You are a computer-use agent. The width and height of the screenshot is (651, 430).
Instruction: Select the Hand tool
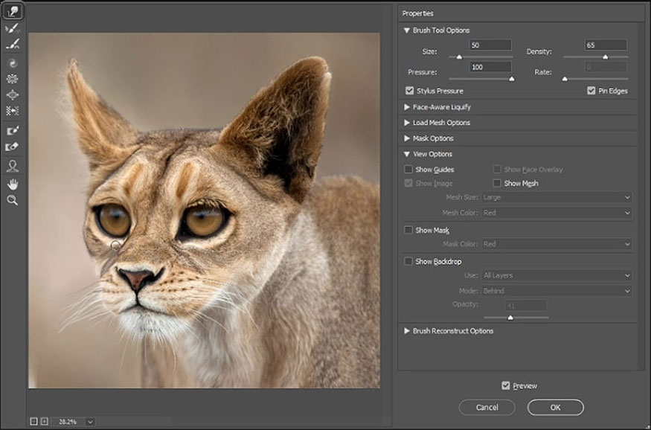click(x=12, y=183)
